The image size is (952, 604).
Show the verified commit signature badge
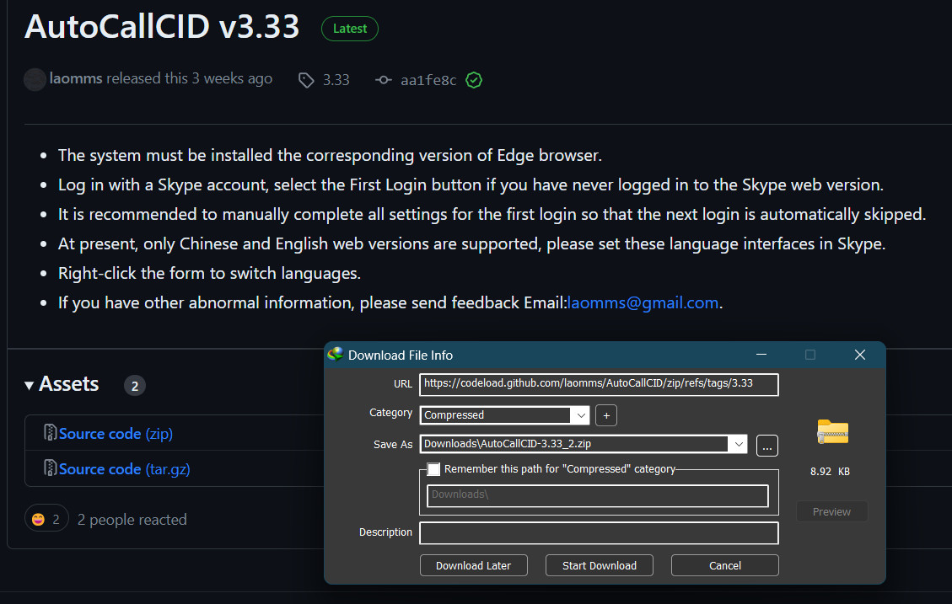(474, 80)
